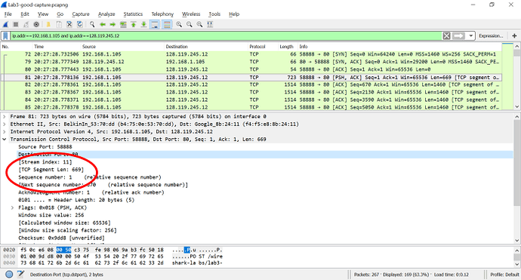Screen dimensions: 521x280
Task: Open a capture file
Action: coord(48,24)
